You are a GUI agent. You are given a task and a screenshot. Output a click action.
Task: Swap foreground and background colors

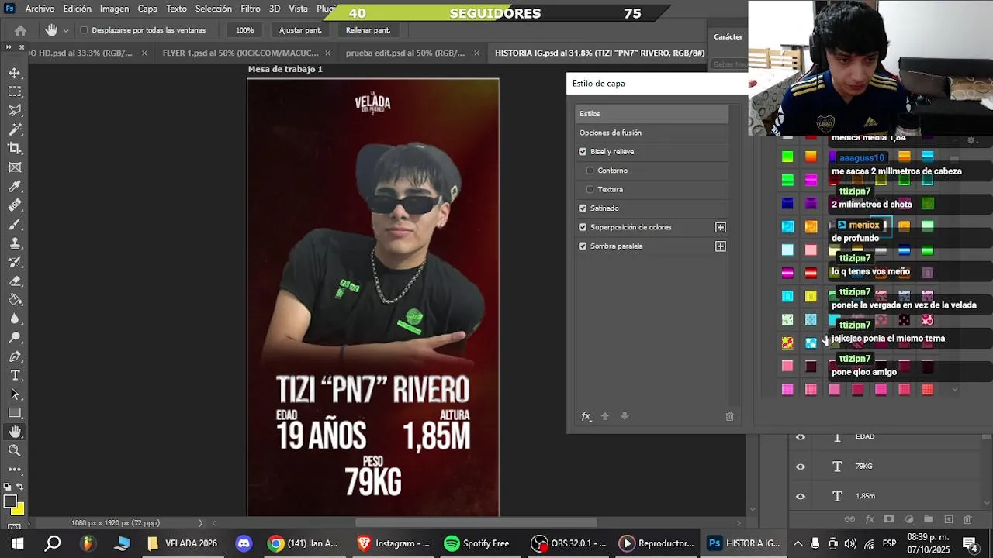click(21, 487)
